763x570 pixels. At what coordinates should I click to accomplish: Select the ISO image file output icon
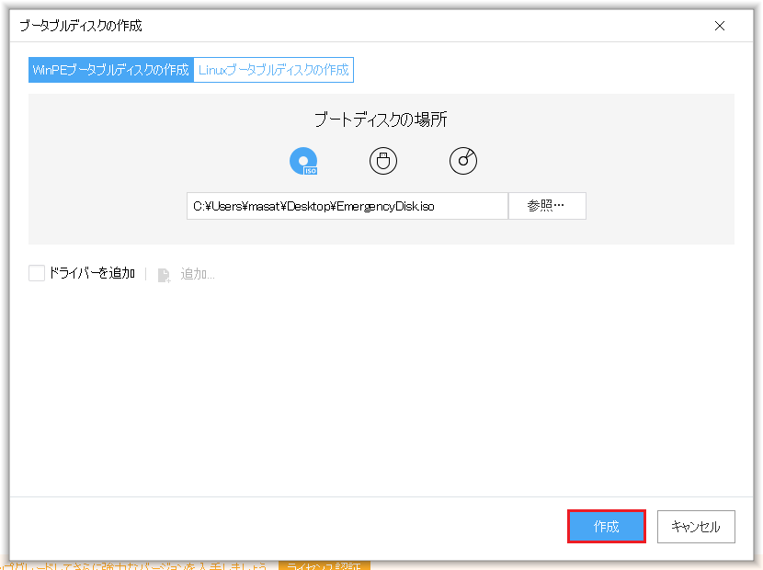pyautogui.click(x=302, y=160)
